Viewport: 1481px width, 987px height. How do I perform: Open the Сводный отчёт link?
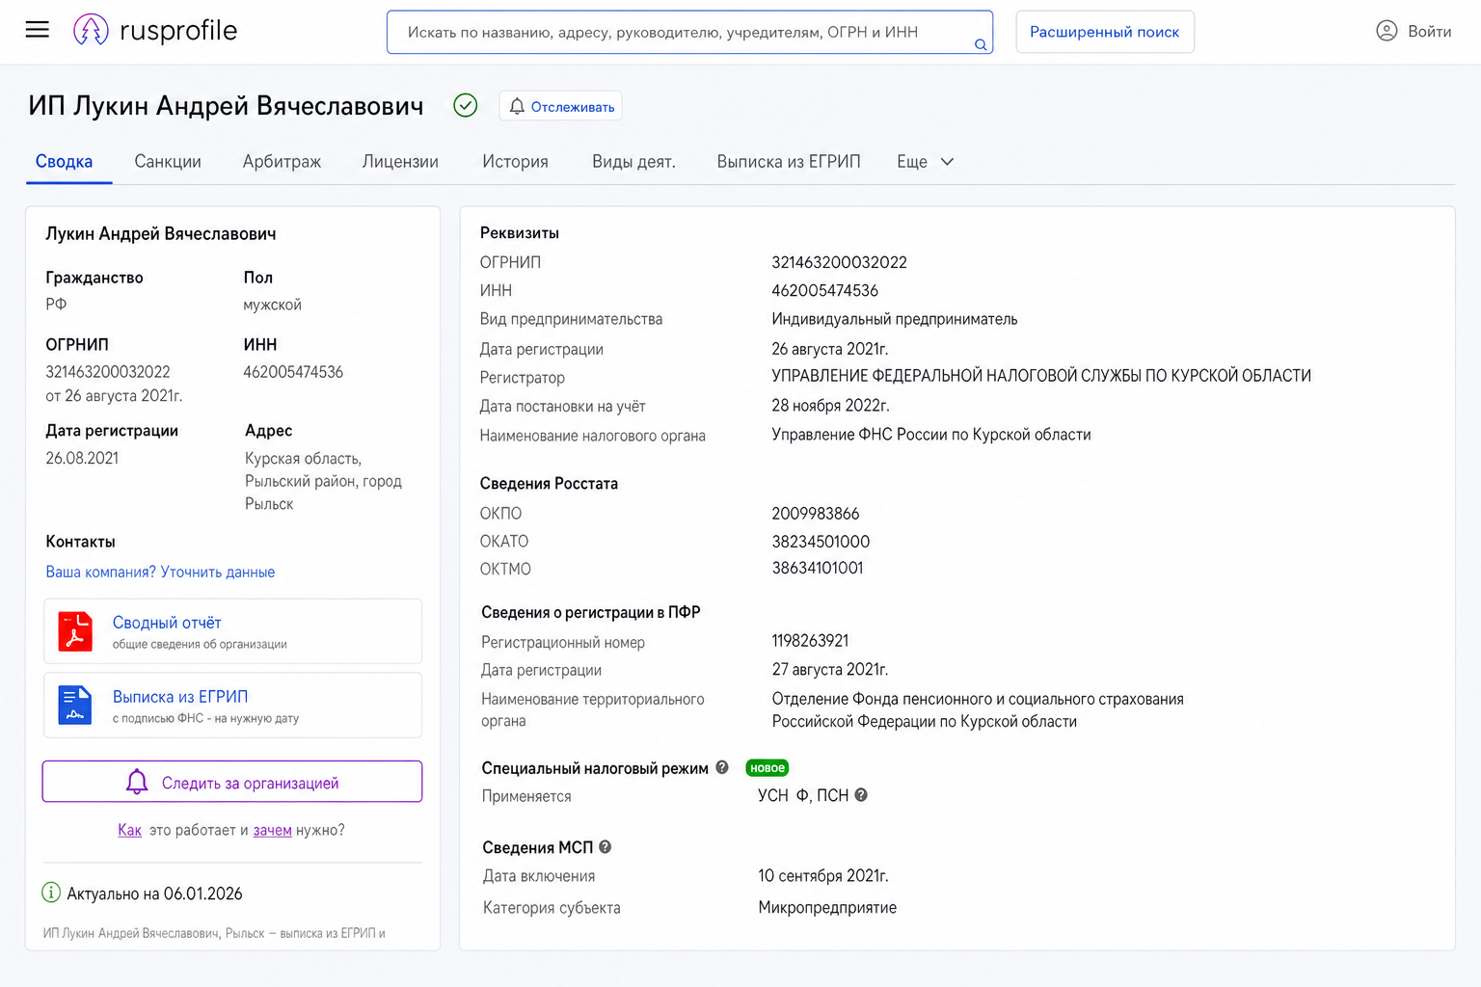tap(167, 623)
